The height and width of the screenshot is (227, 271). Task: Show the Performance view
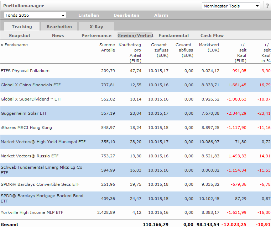click(97, 36)
